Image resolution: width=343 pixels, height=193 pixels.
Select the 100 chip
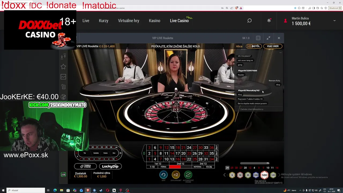256,175
